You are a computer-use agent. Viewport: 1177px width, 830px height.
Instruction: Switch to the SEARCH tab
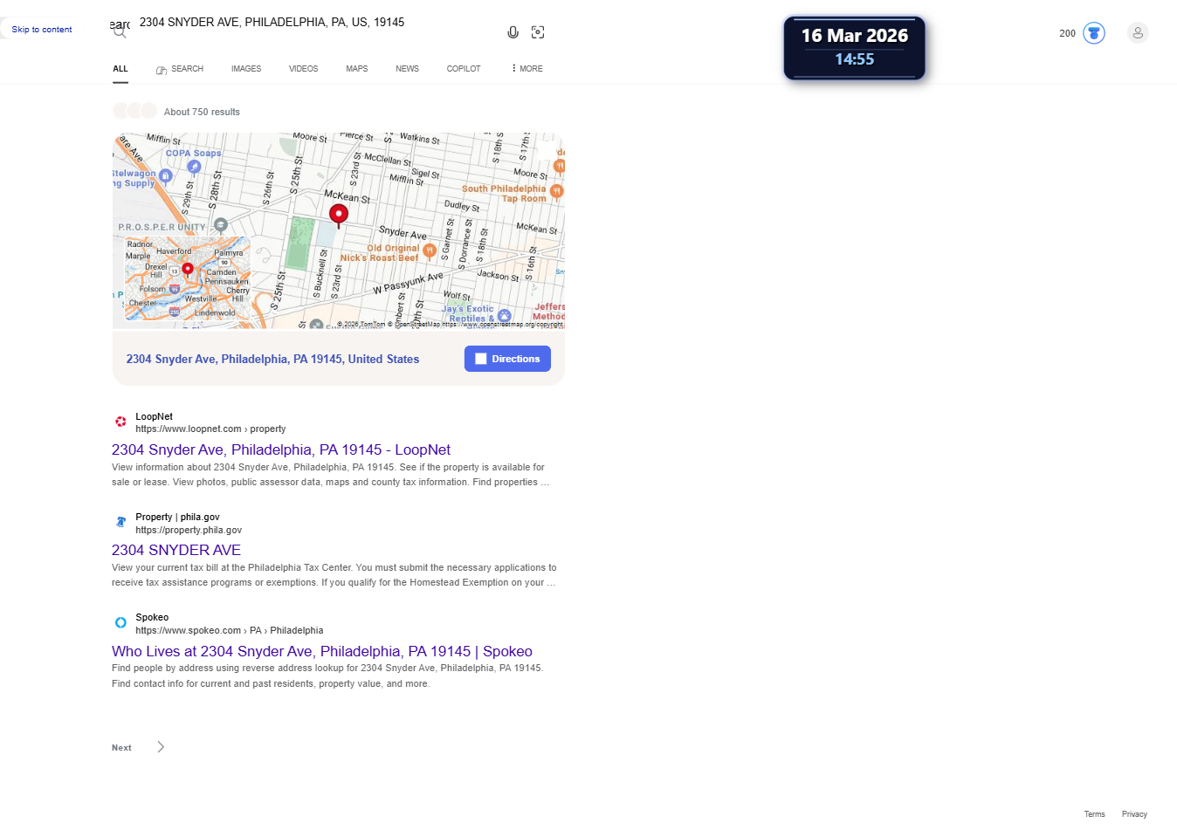[180, 69]
